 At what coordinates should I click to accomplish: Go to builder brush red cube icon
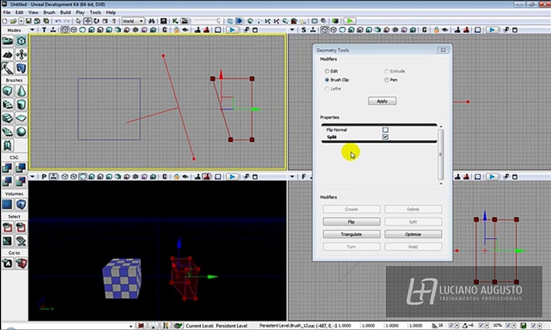click(21, 264)
